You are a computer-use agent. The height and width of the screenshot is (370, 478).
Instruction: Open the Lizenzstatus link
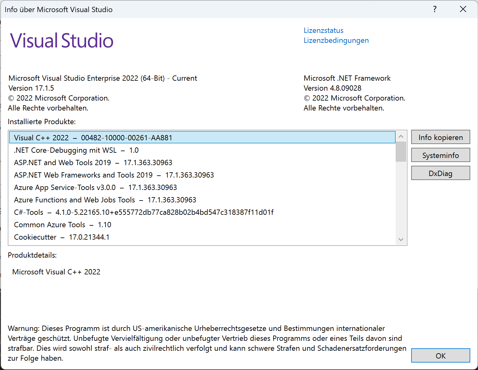[323, 30]
